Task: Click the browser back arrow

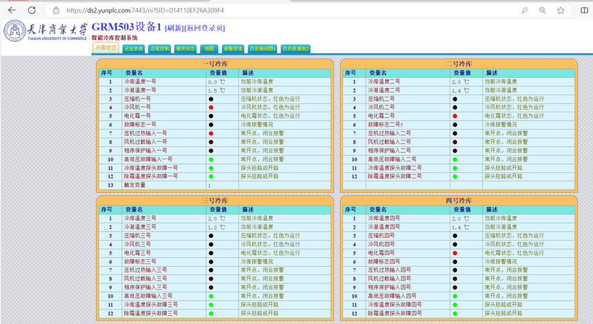Action: pyautogui.click(x=12, y=10)
